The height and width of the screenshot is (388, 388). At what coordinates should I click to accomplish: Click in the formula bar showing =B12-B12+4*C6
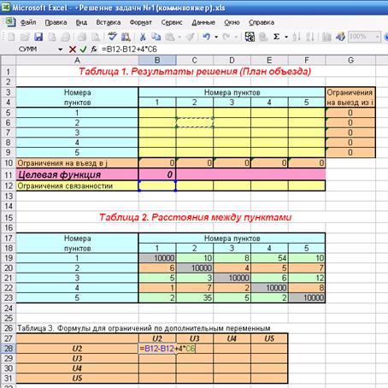(242, 50)
